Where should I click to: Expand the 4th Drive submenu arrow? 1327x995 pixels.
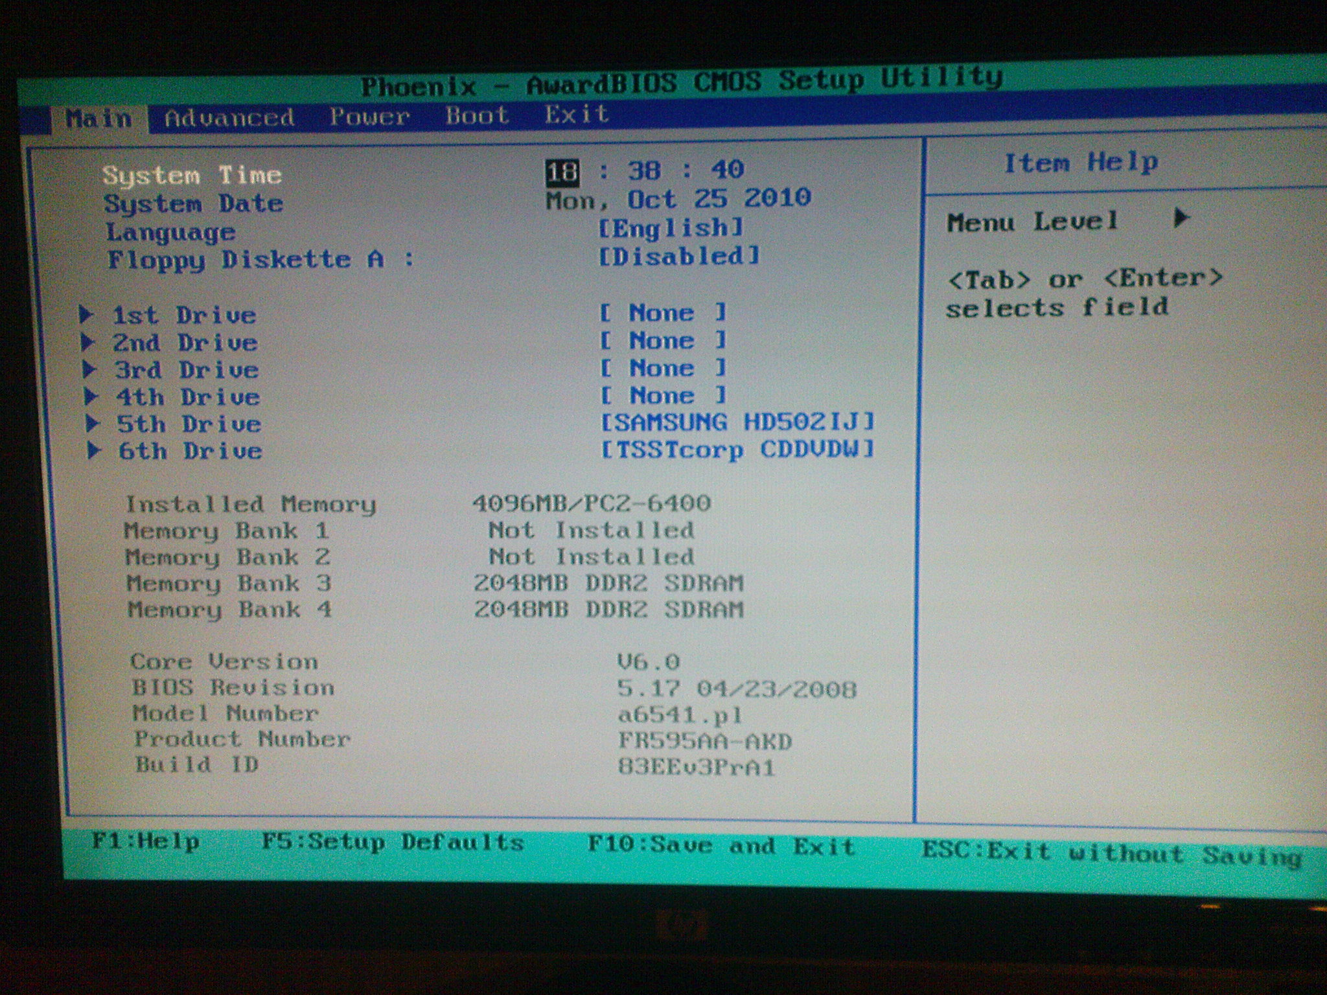click(x=92, y=397)
